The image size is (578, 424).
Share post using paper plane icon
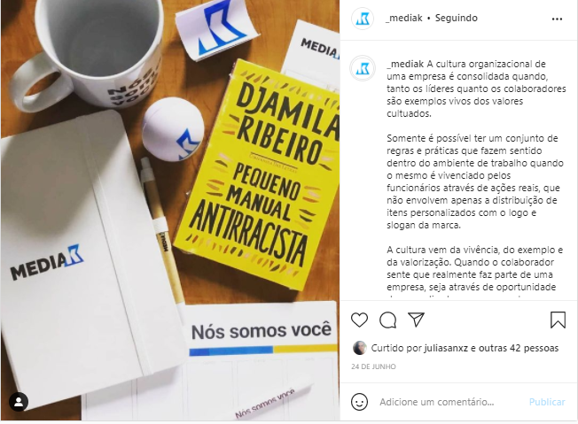click(x=416, y=320)
